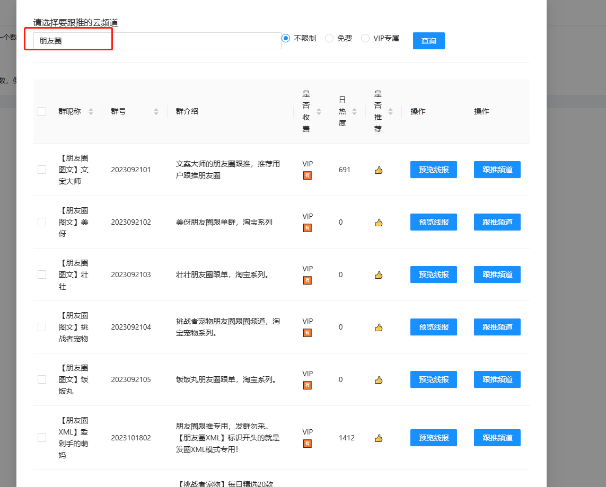Sort by 群号 column arrows
Viewport: 606px width, 487px height.
click(156, 112)
